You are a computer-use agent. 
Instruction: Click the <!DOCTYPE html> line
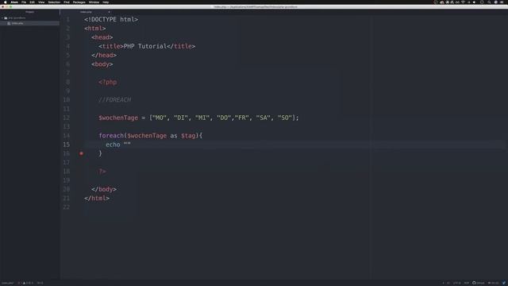point(111,19)
